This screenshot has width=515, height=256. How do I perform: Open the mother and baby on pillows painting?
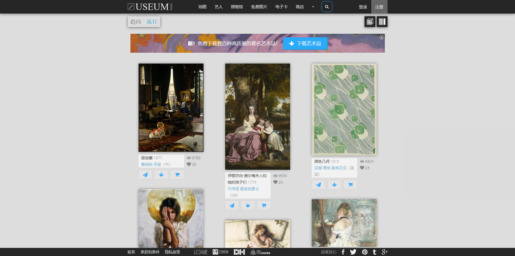(x=257, y=234)
